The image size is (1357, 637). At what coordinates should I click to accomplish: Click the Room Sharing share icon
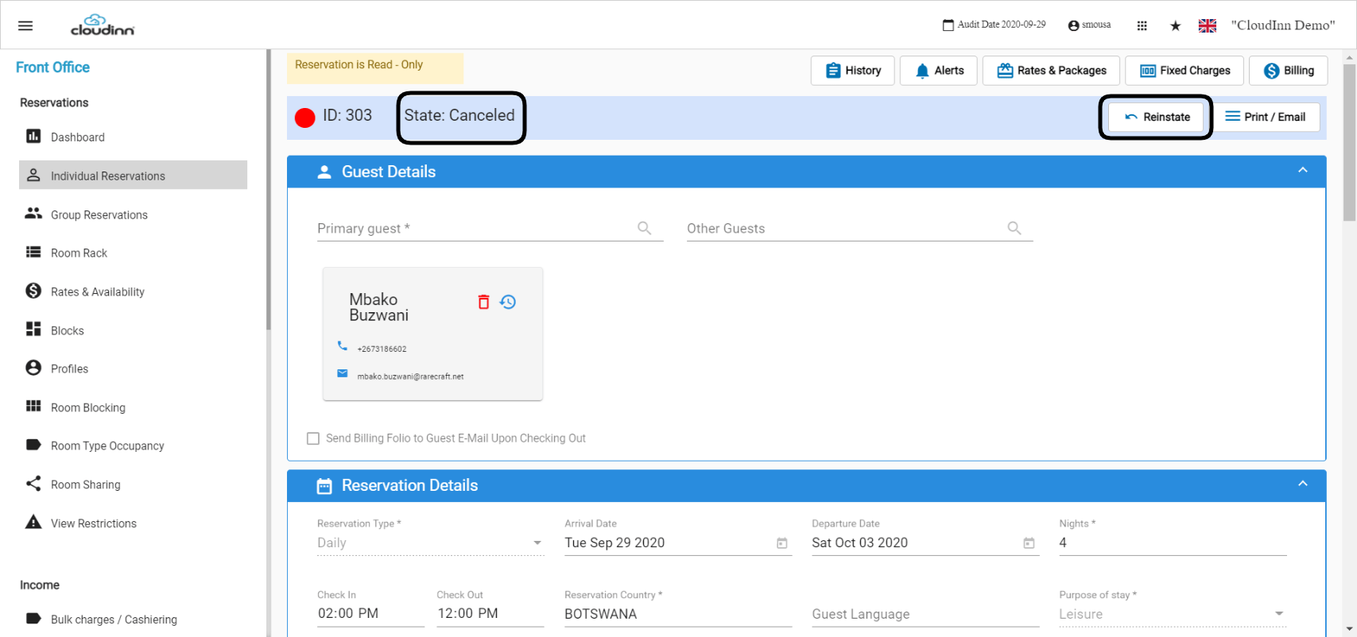(33, 484)
